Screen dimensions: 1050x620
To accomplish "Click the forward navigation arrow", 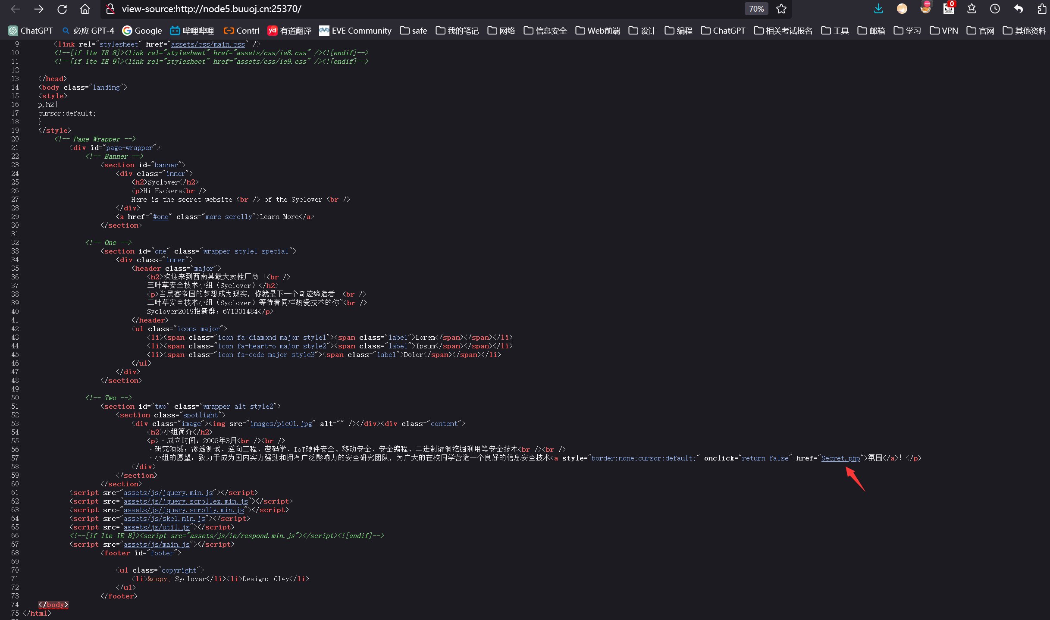I will pyautogui.click(x=39, y=9).
